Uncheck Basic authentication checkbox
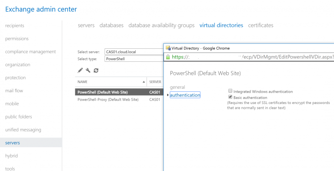Image resolution: width=334 pixels, height=171 pixels. pos(230,97)
